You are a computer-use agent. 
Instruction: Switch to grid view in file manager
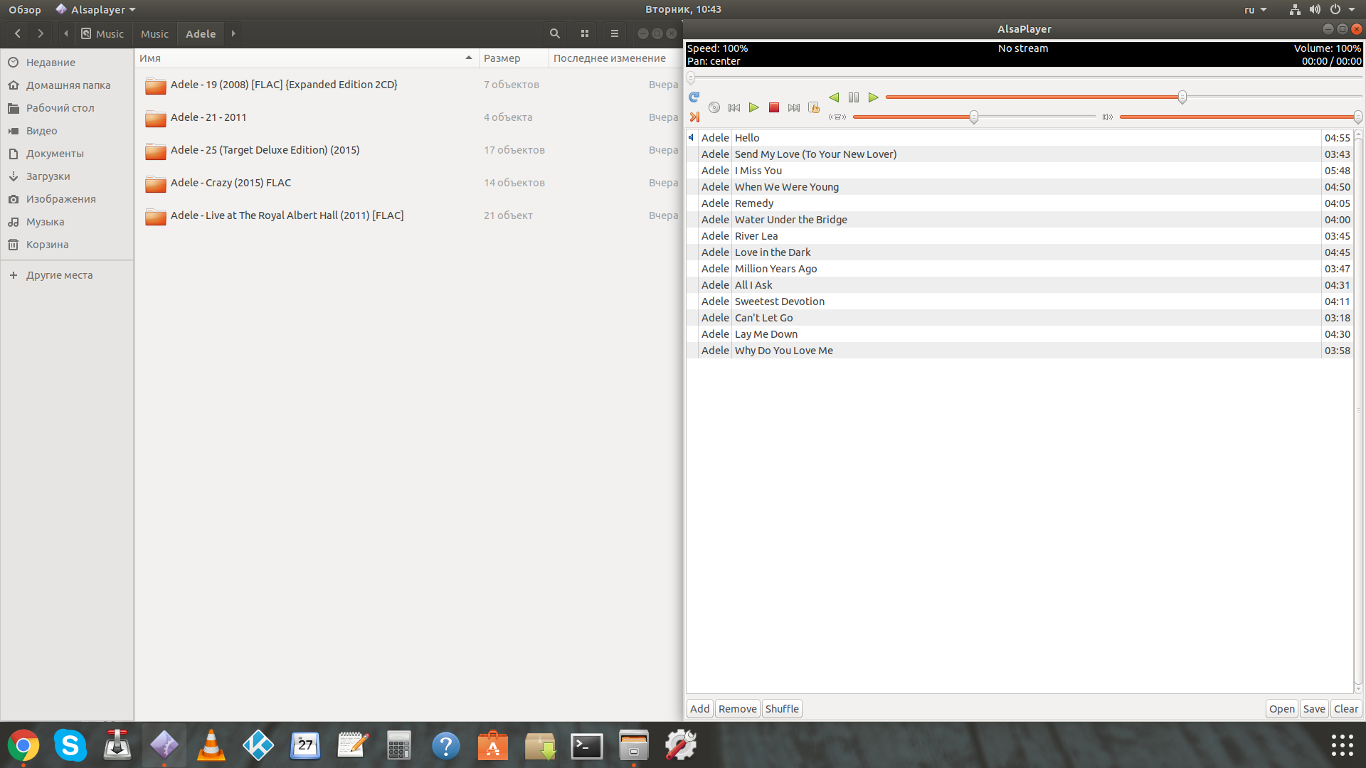pyautogui.click(x=585, y=33)
